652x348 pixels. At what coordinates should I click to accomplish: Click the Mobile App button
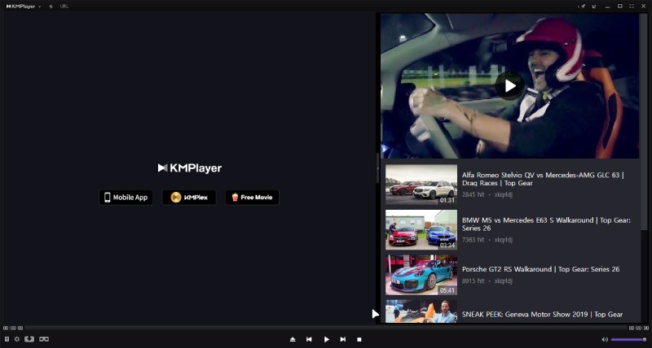coord(126,198)
